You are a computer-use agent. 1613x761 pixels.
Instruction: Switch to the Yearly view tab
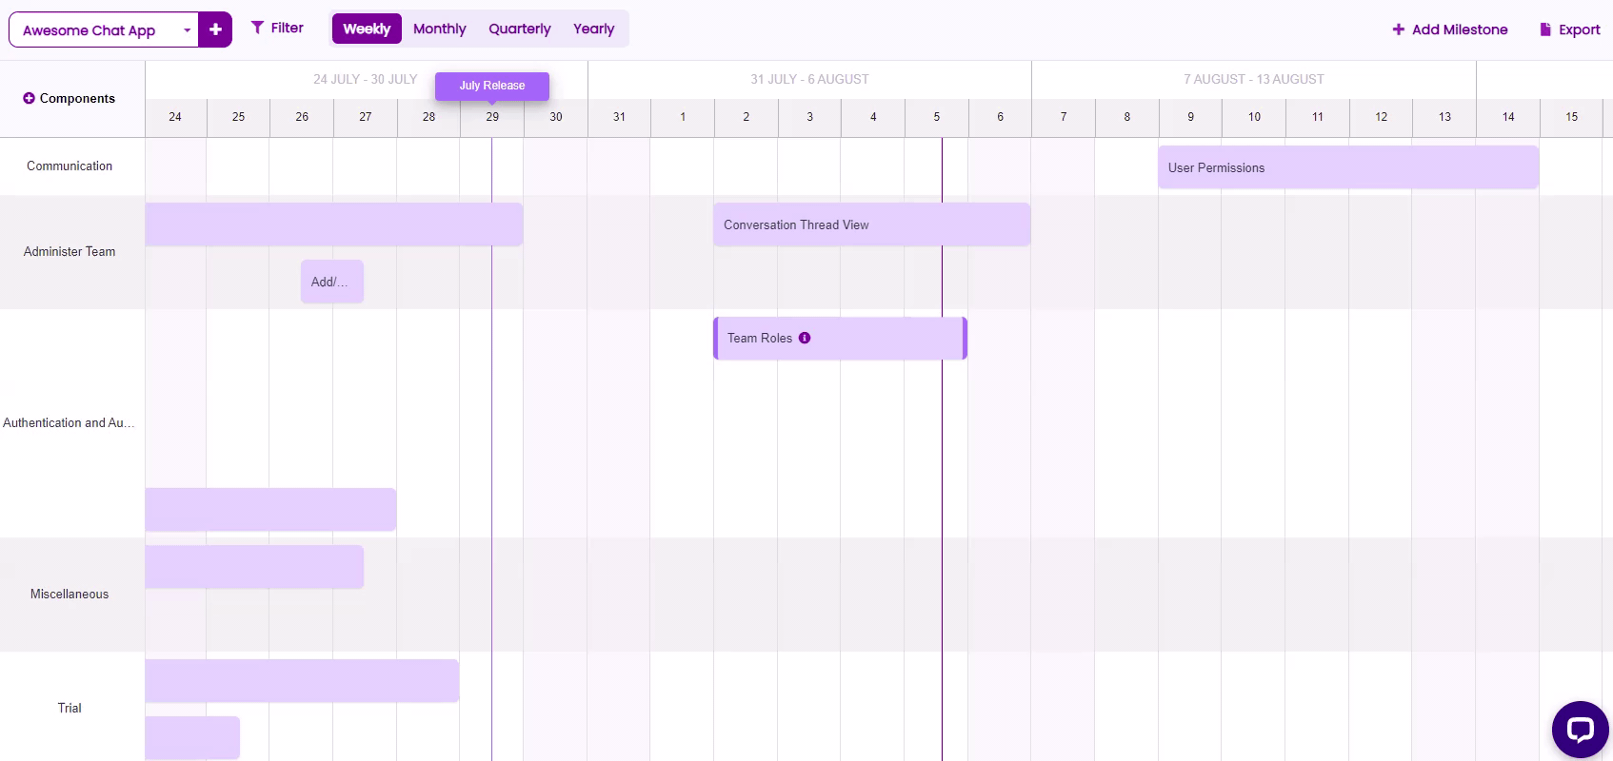[594, 29]
